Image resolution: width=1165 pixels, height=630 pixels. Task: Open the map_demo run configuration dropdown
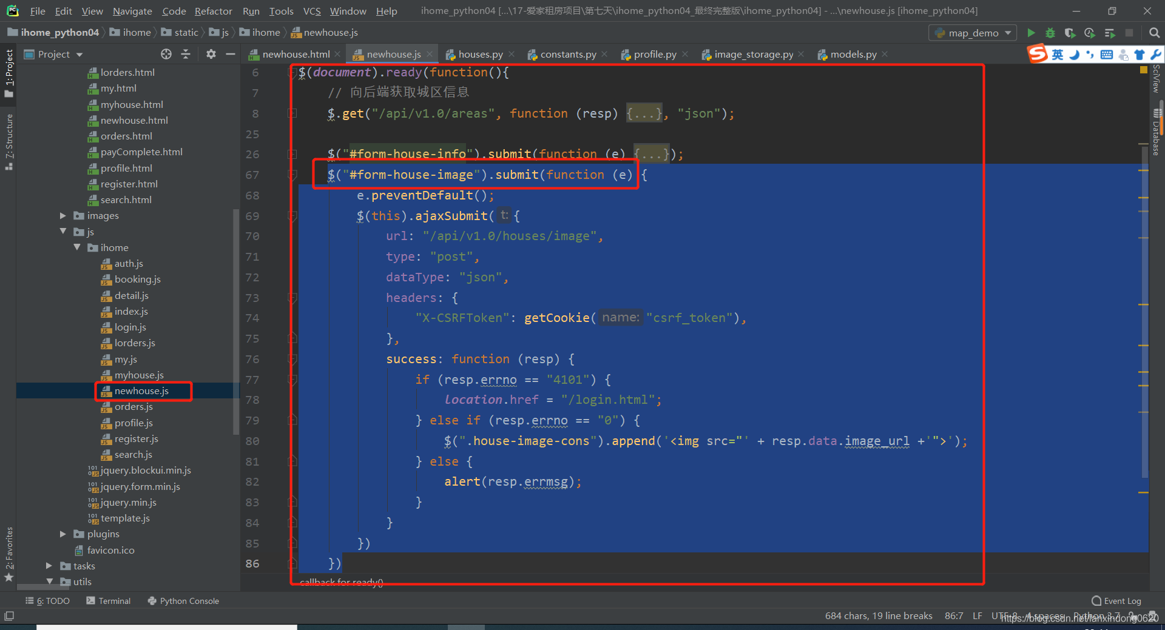[x=973, y=33]
